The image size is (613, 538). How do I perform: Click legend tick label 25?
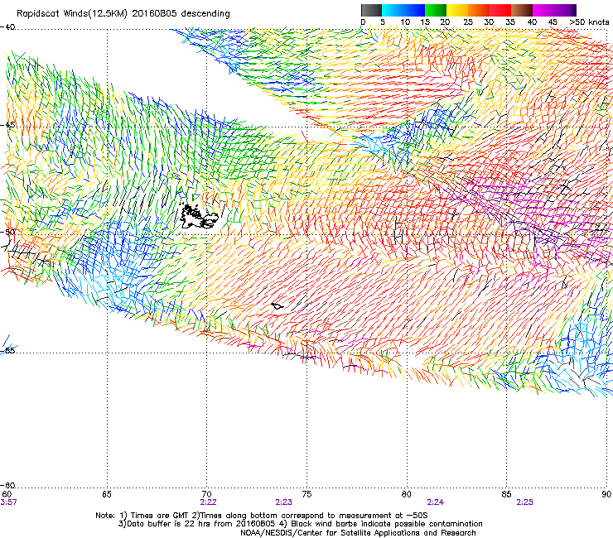468,22
